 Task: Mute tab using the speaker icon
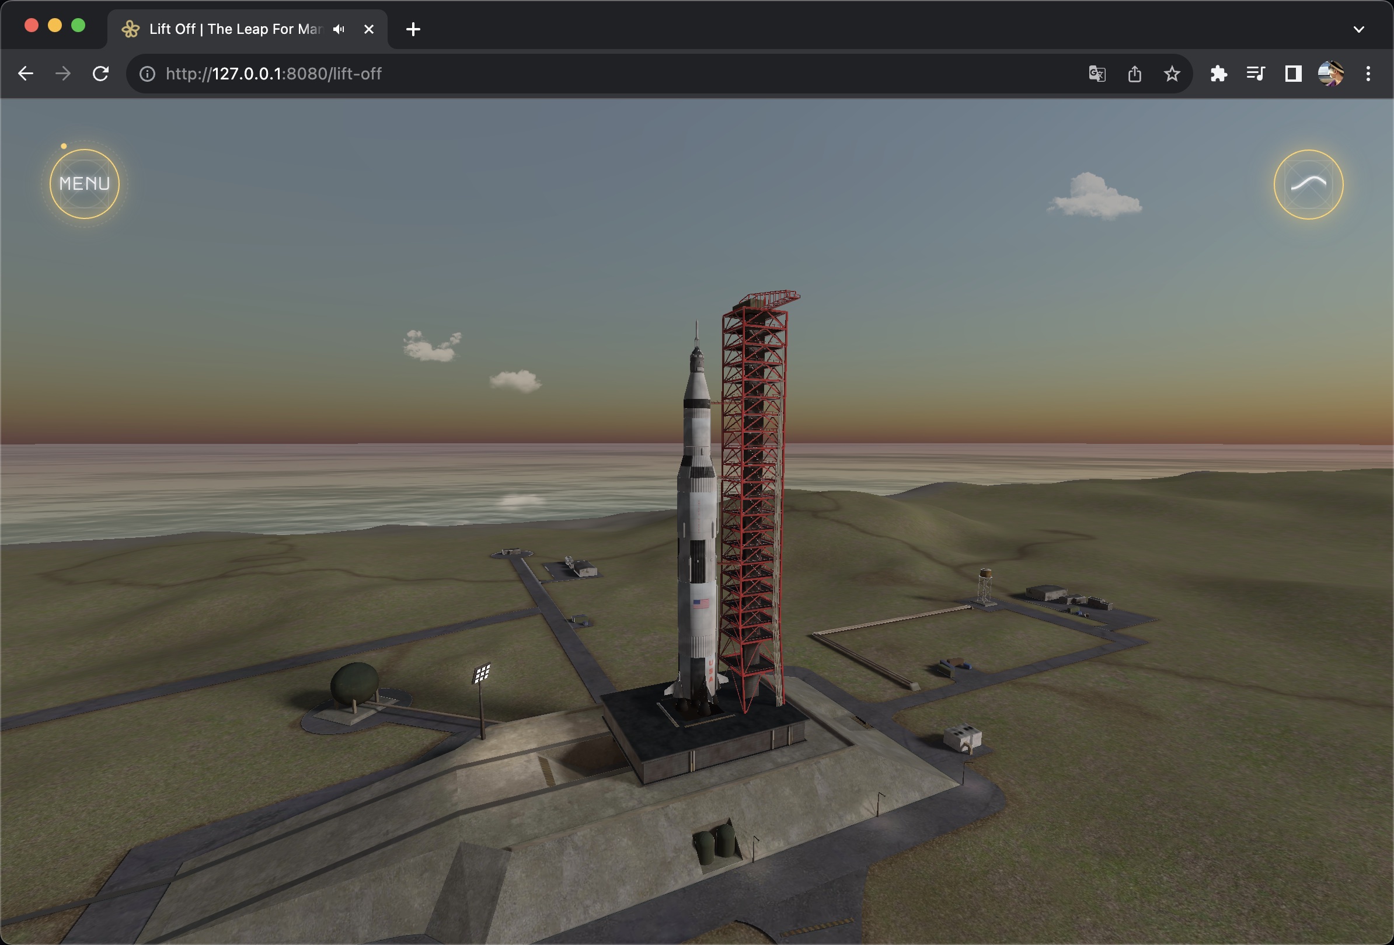[x=339, y=29]
